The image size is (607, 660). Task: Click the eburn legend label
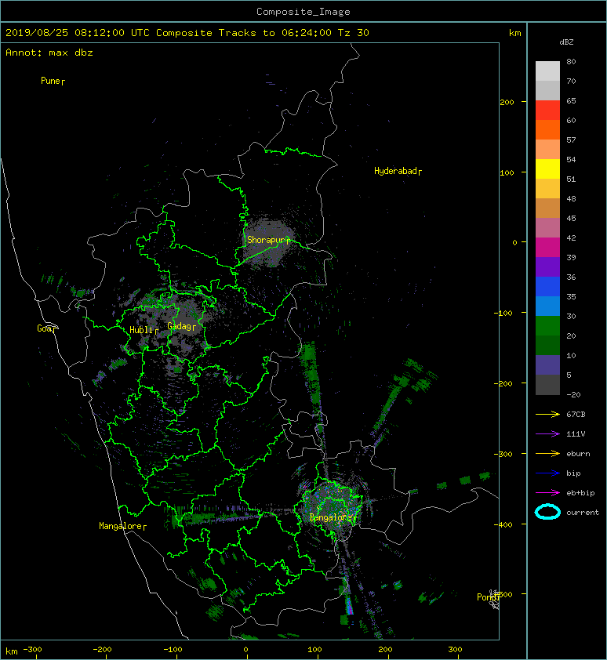pos(578,454)
